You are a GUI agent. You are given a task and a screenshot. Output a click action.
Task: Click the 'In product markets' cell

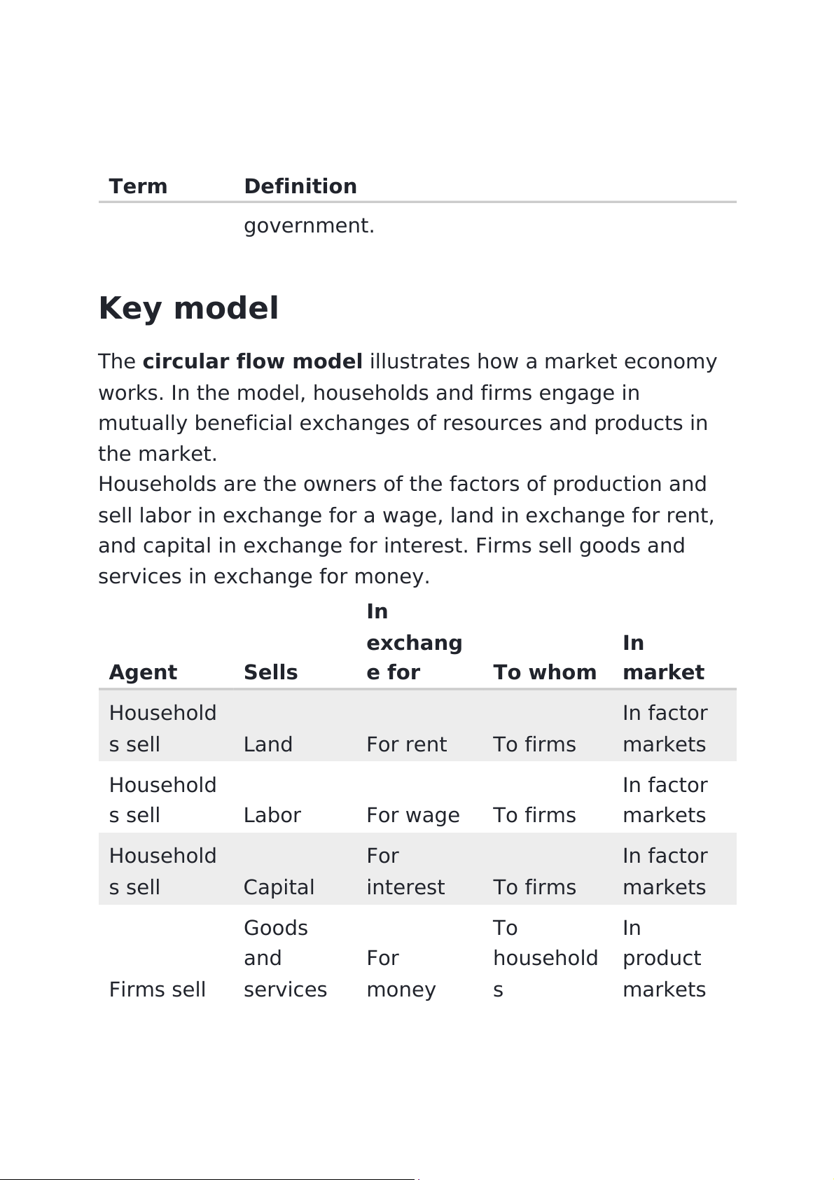coord(663,958)
